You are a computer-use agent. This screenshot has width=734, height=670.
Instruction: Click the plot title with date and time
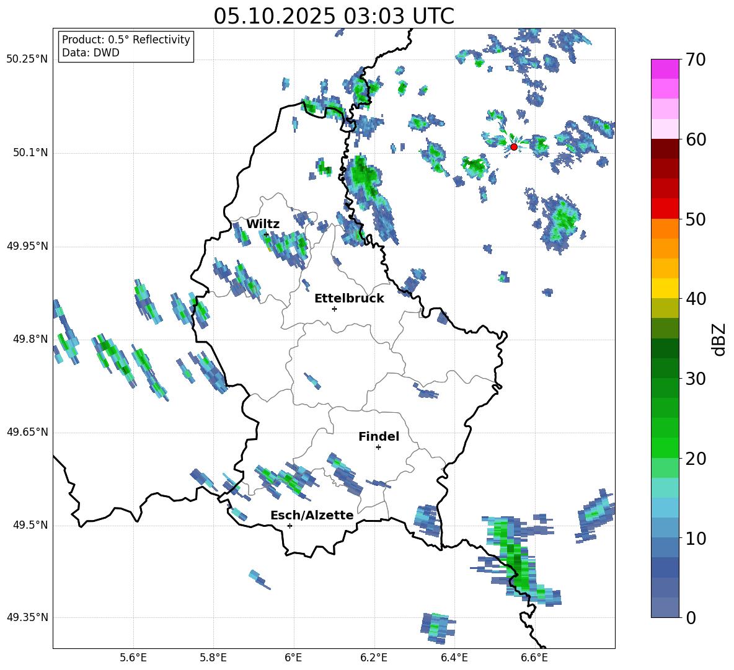(334, 16)
